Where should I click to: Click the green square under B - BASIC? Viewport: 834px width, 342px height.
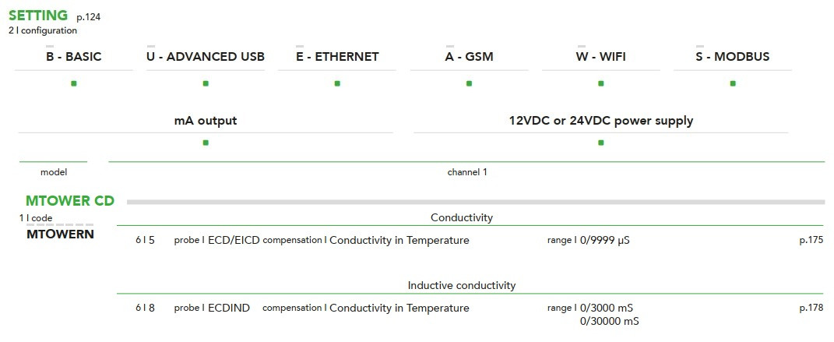pyautogui.click(x=74, y=83)
